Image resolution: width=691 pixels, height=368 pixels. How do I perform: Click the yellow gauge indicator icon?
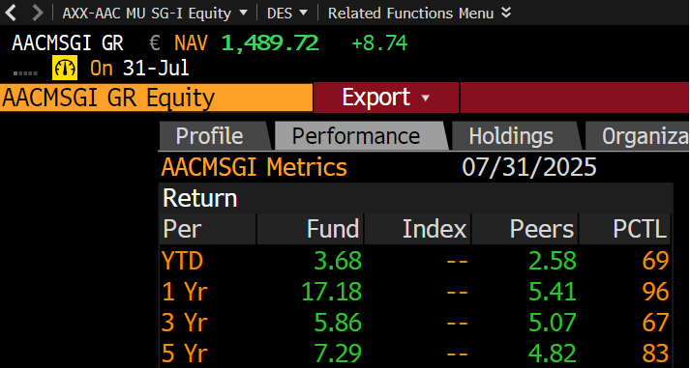(65, 69)
